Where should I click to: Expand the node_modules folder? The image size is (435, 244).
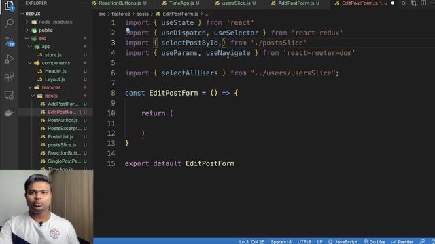coord(56,22)
